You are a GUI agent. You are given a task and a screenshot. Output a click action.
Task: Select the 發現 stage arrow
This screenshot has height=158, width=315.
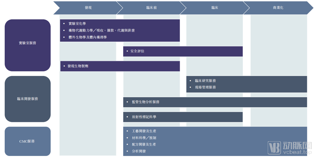tap(88, 8)
